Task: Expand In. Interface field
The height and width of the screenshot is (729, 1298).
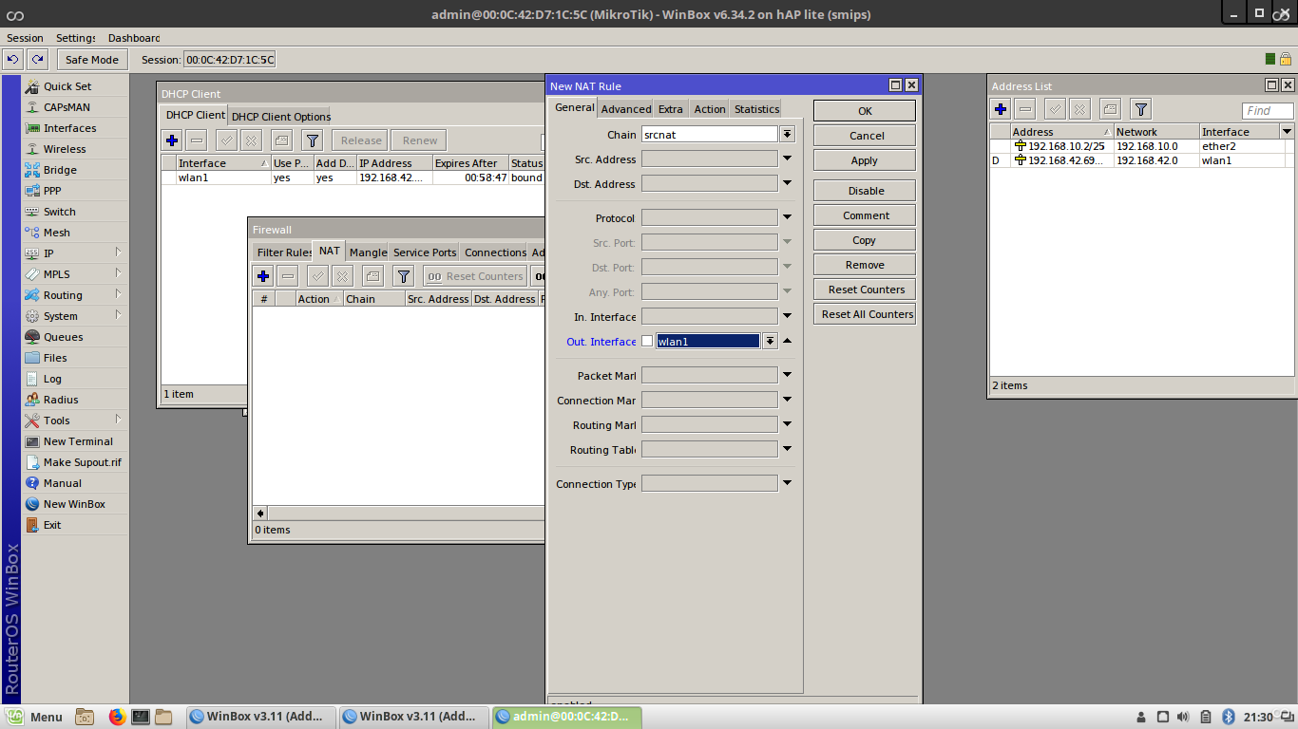Action: pyautogui.click(x=787, y=316)
